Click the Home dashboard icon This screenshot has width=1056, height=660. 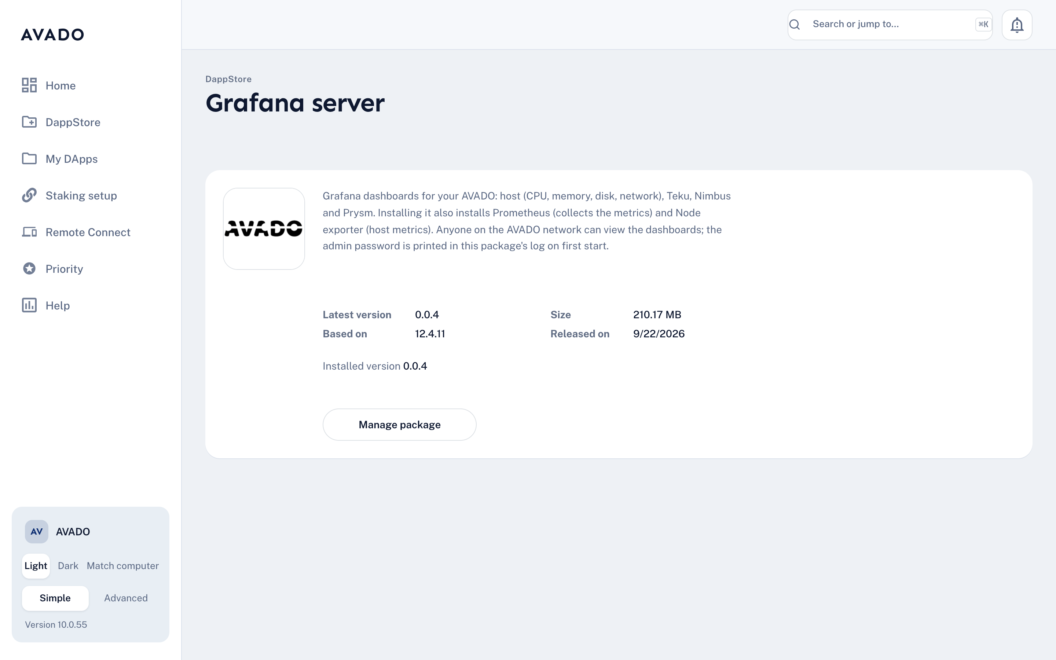pos(29,85)
